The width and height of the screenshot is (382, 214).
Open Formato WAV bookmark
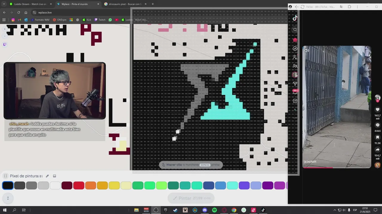point(40,20)
